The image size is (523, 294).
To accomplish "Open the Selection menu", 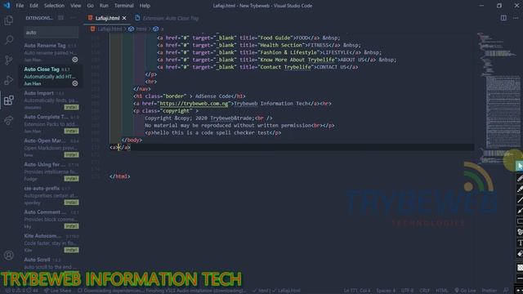I will click(x=54, y=6).
